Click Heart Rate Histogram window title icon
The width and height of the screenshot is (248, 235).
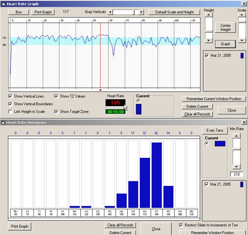pyautogui.click(x=3, y=122)
